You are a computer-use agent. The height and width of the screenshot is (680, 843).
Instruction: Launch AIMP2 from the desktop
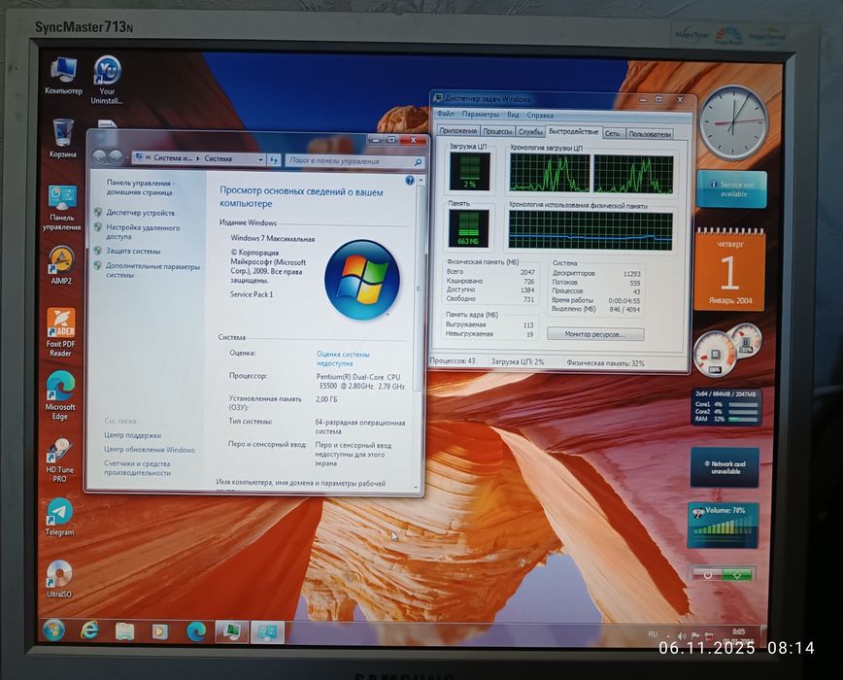click(61, 265)
